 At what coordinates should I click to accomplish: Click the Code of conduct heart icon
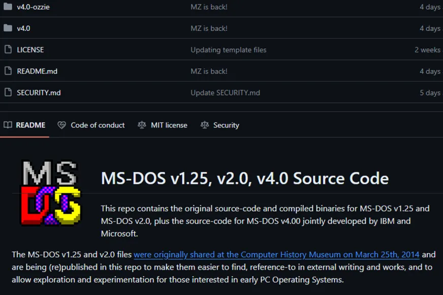coord(61,125)
